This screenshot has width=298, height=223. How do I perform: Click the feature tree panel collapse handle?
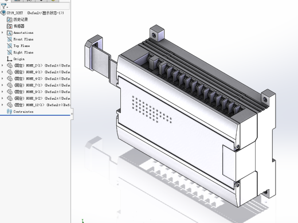72,114
